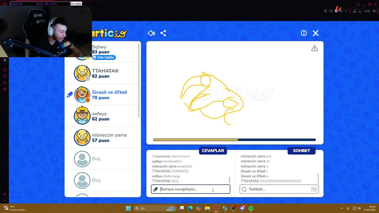Click the '62 puan' score text
Image resolution: width=379 pixels, height=213 pixels.
point(100,119)
